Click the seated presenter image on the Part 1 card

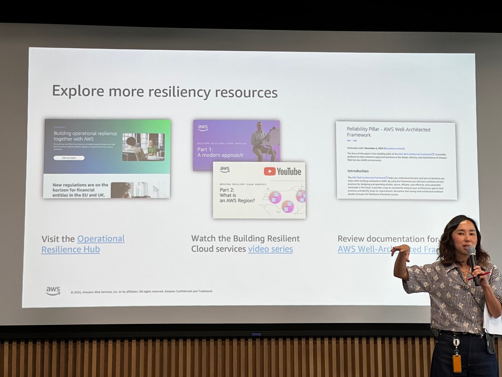click(264, 141)
